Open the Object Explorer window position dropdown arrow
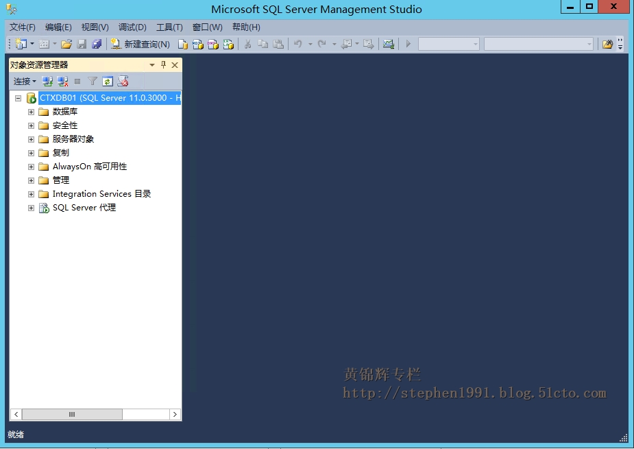The width and height of the screenshot is (634, 449). (152, 64)
